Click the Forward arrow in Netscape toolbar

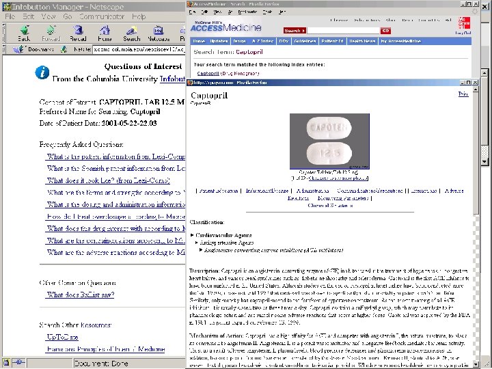tap(51, 31)
